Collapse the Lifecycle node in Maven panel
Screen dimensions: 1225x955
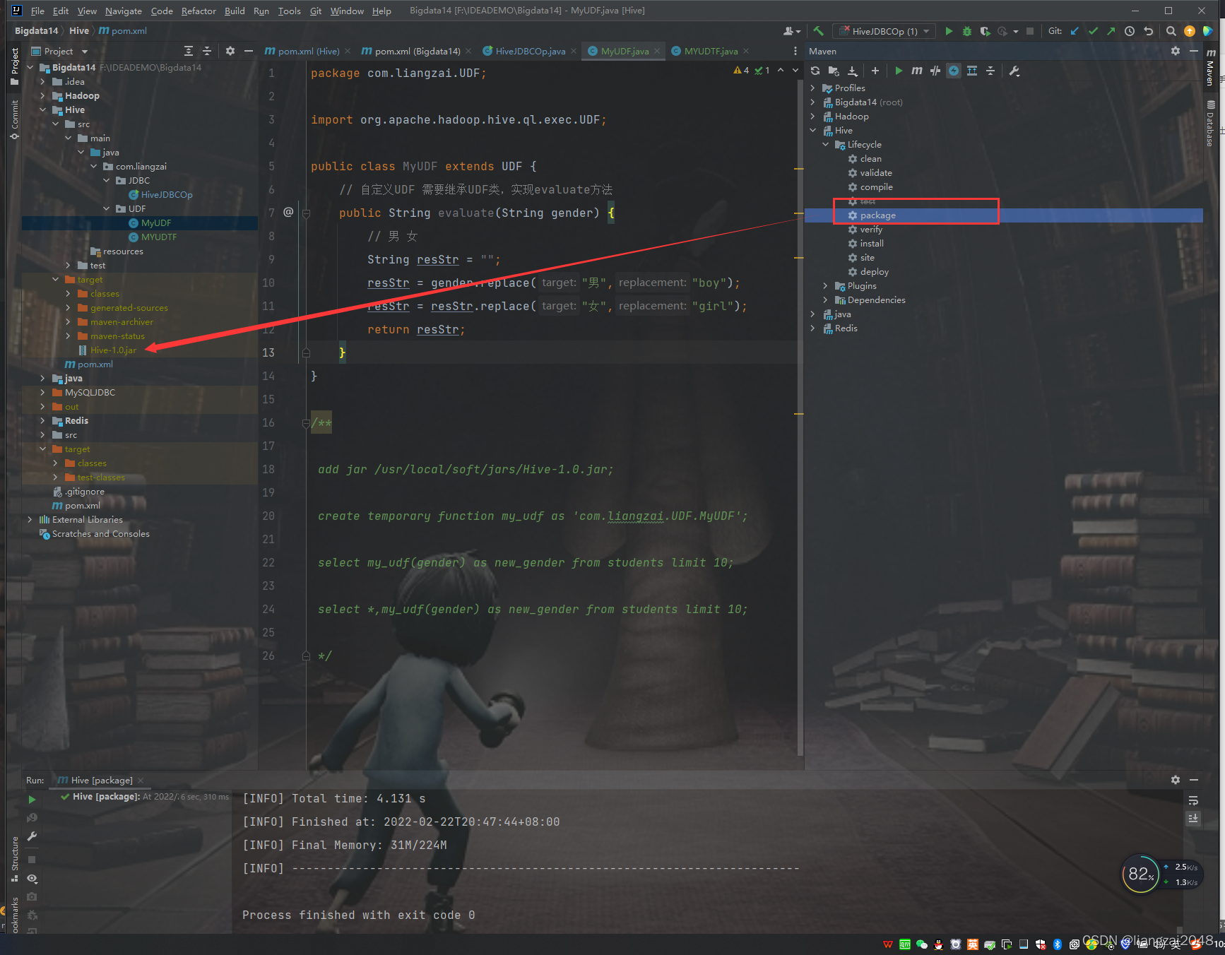[825, 144]
